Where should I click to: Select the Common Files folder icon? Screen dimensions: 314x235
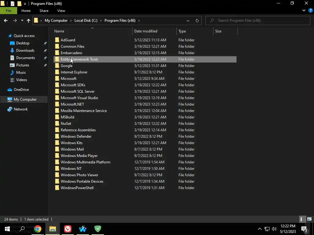57,47
